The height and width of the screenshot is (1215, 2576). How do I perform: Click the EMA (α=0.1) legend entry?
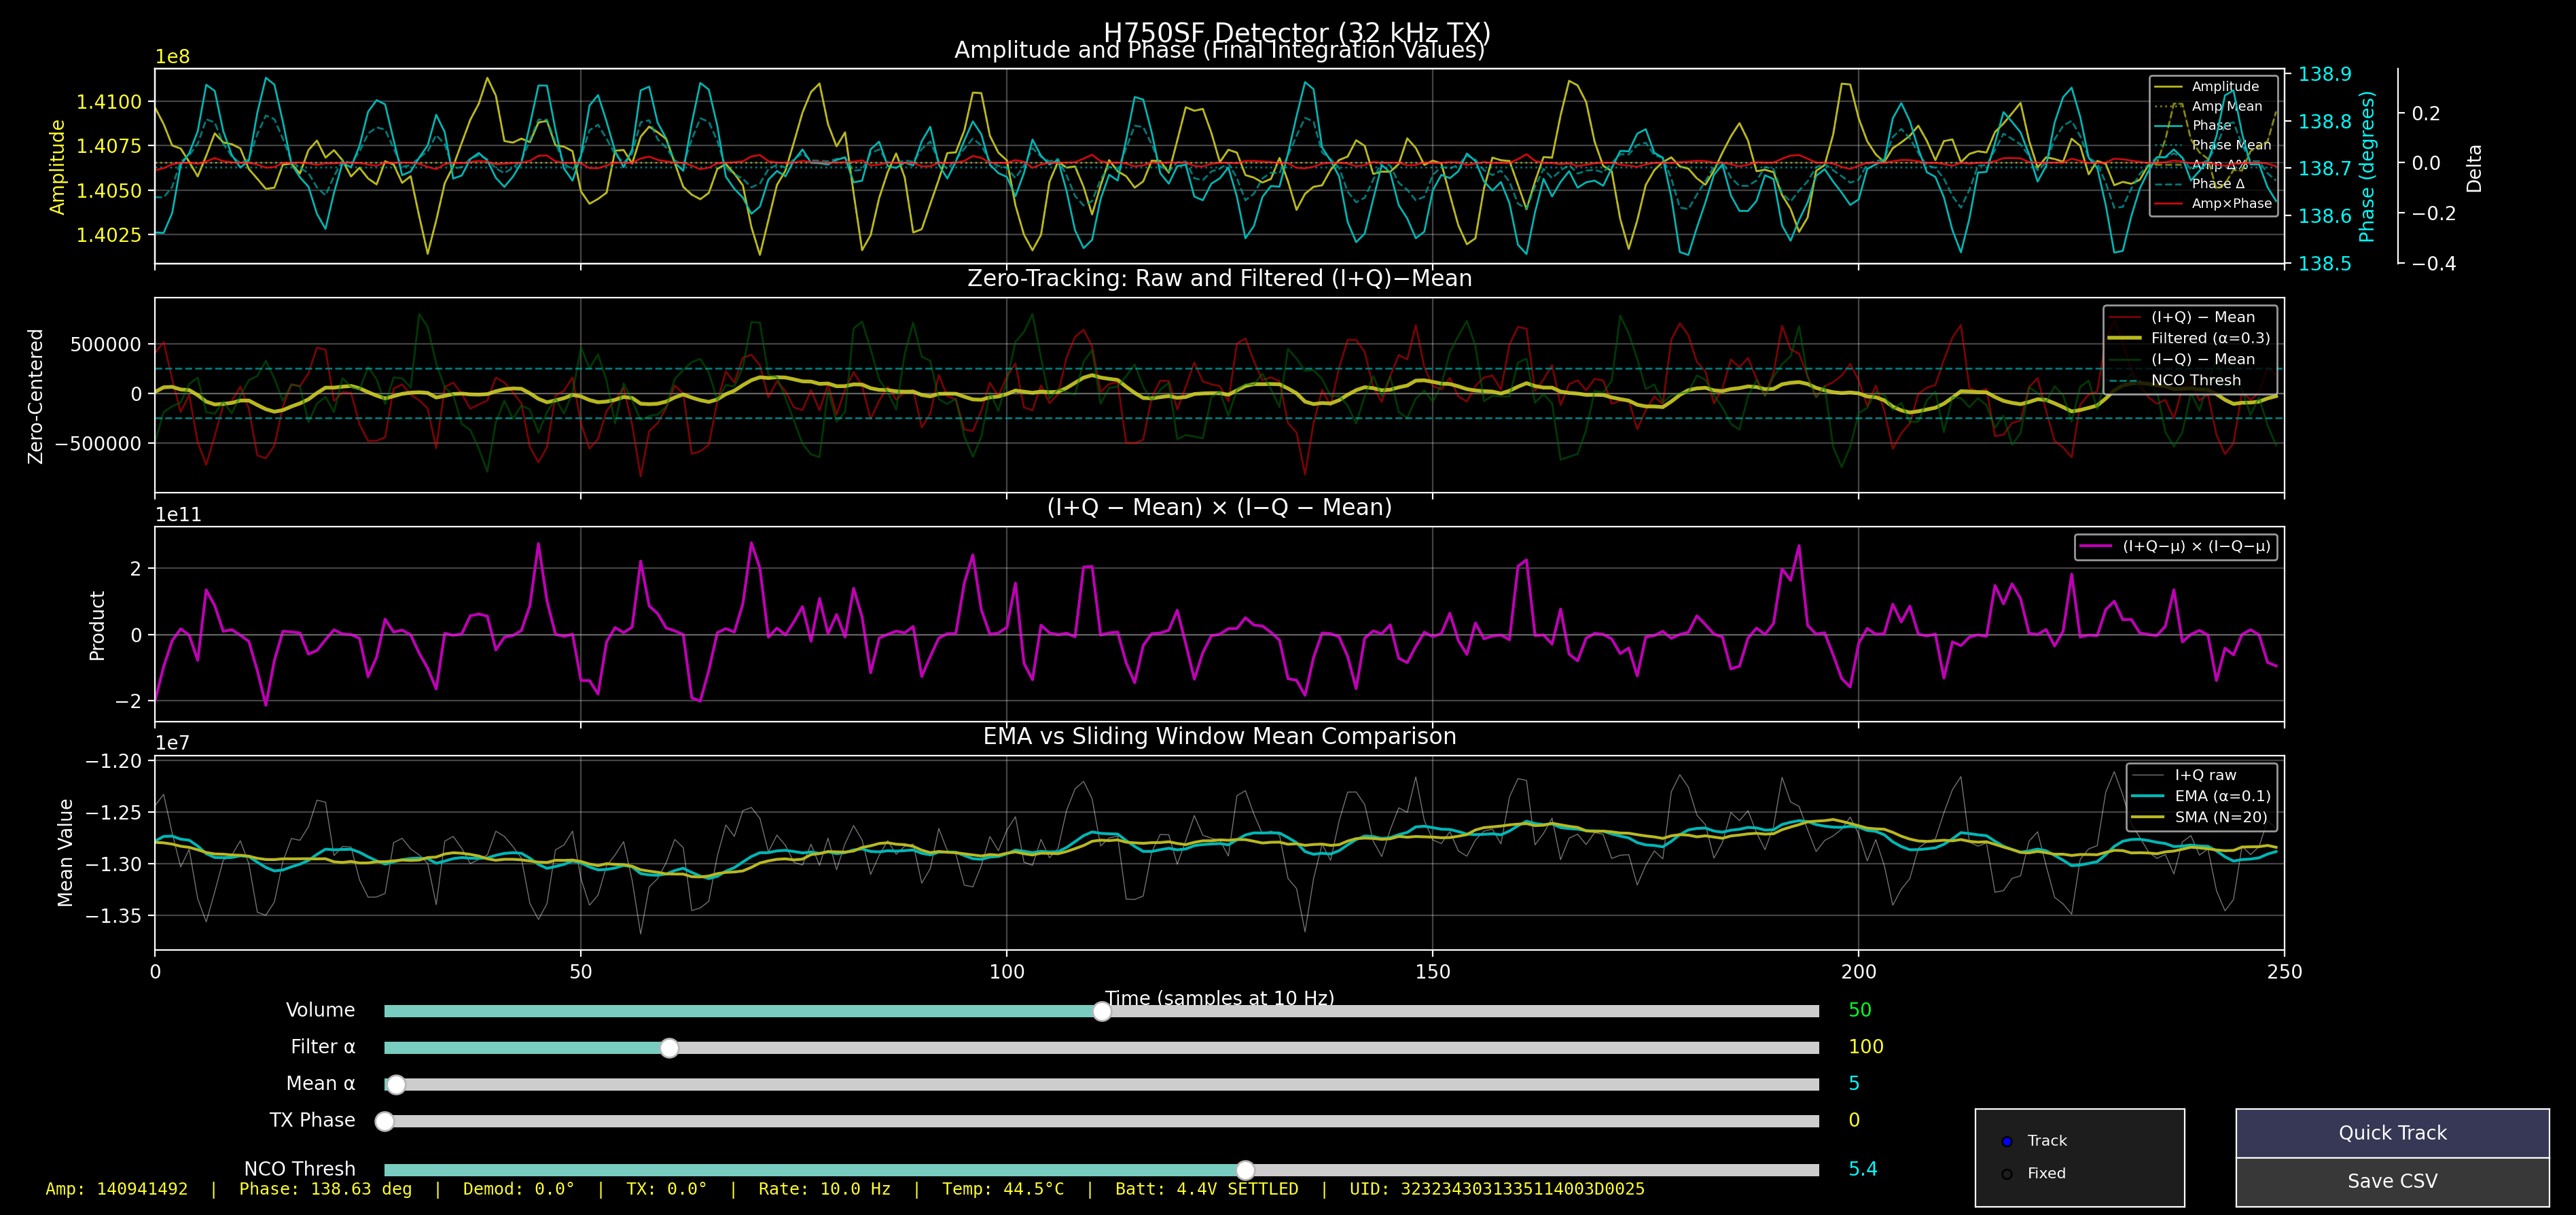click(x=2222, y=796)
